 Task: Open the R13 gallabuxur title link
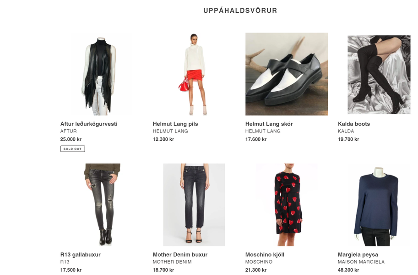point(81,254)
